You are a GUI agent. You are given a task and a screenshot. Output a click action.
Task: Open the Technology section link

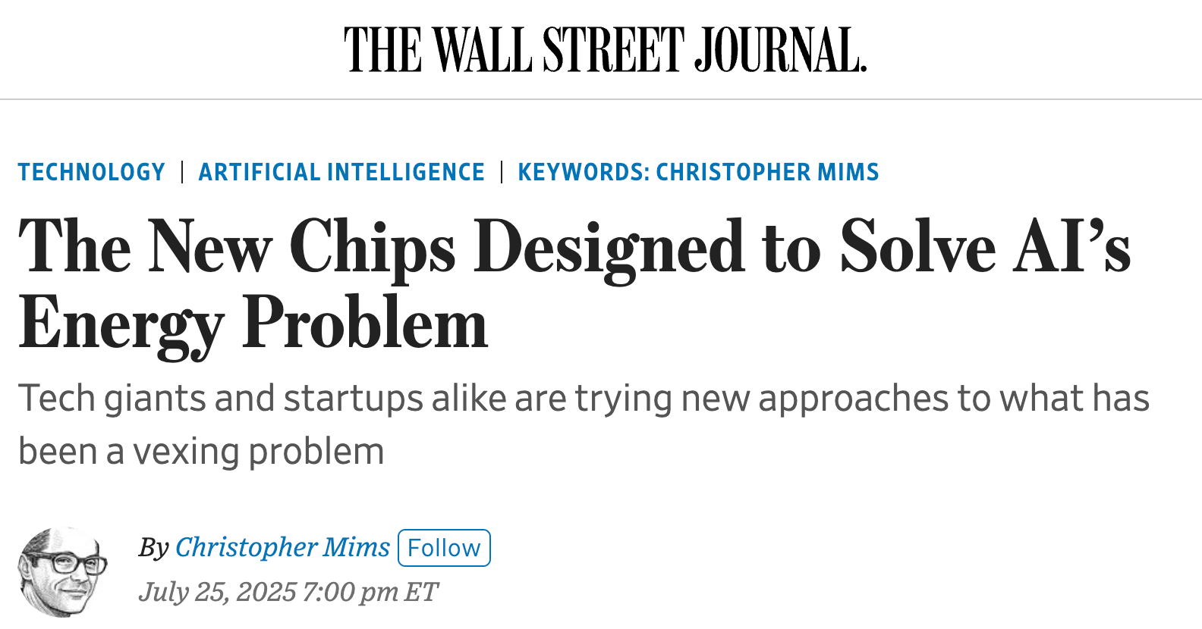point(92,172)
